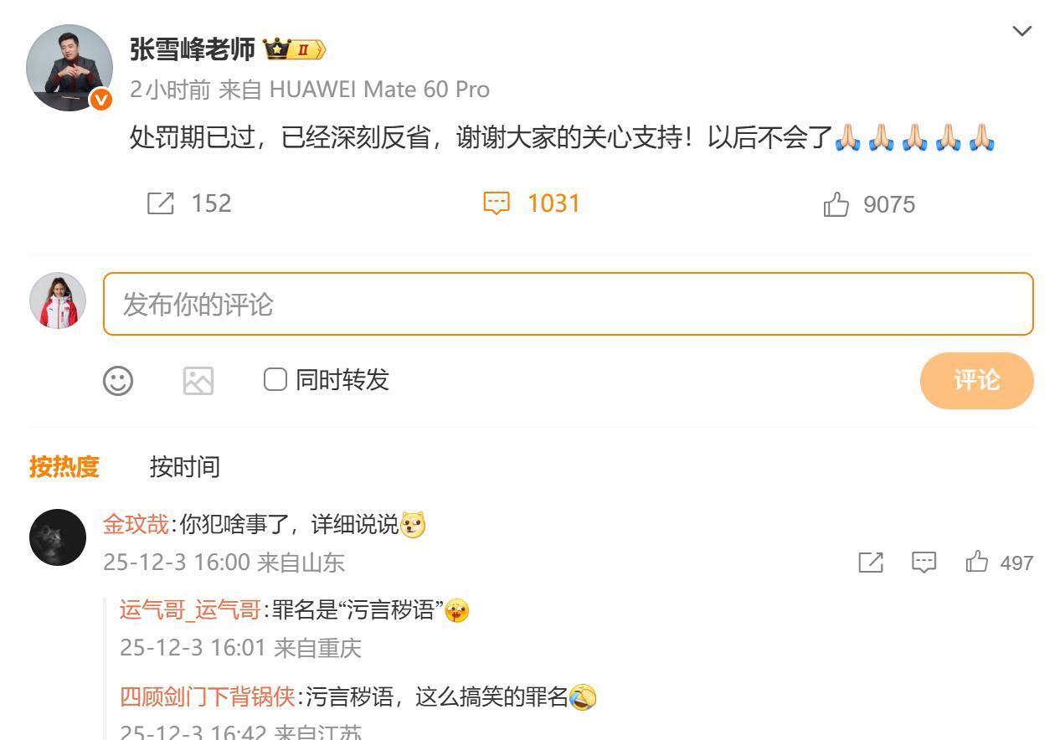Switch to the 按时间 sort tab
Image resolution: width=1060 pixels, height=740 pixels.
tap(184, 466)
